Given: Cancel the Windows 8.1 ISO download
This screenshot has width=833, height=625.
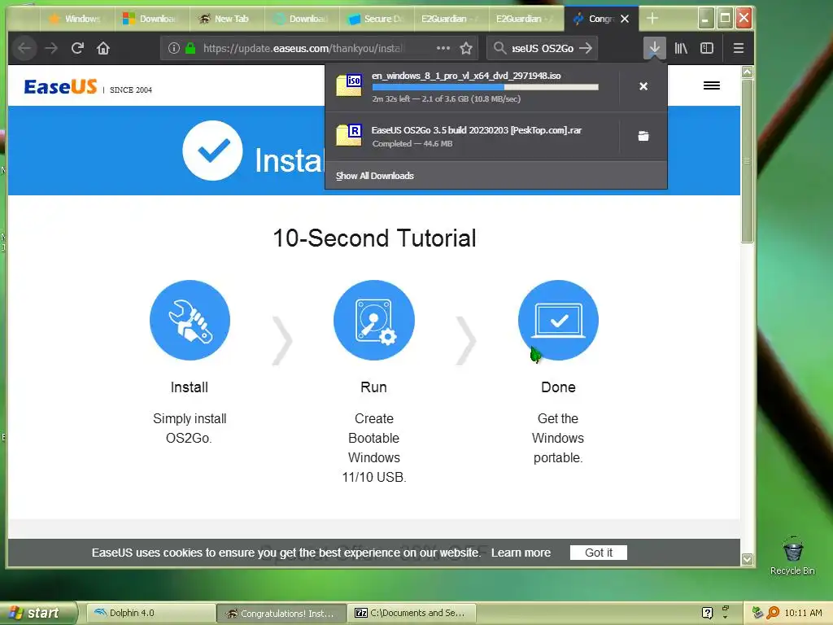Looking at the screenshot, I should click(643, 86).
